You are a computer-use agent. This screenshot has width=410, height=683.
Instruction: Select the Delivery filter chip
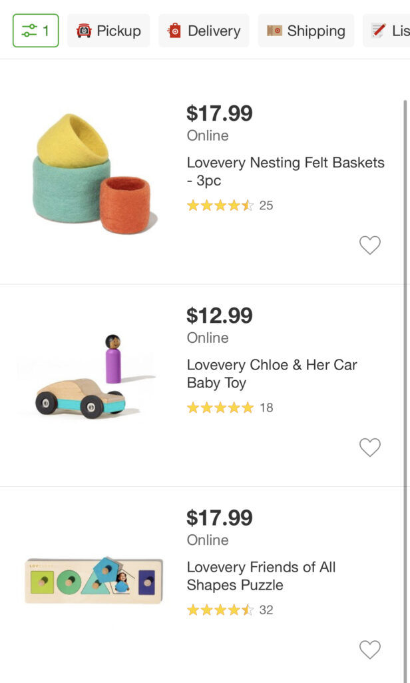click(x=204, y=31)
